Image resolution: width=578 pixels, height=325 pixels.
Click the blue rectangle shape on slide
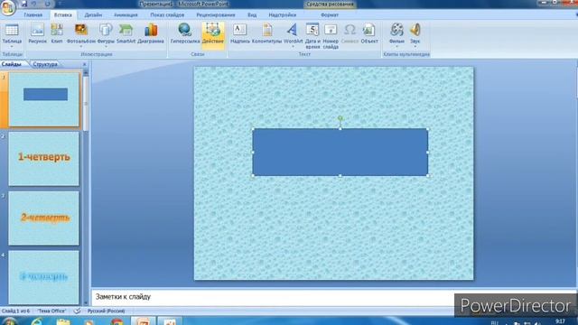tap(340, 153)
